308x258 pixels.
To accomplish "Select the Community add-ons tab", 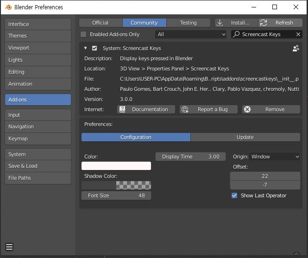I will click(145, 23).
